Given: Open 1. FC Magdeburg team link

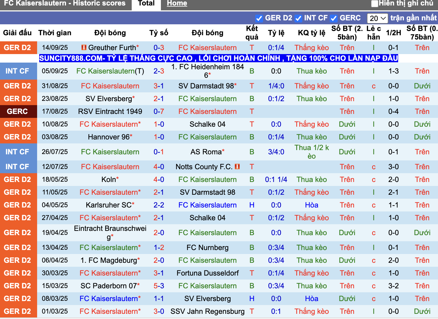Looking at the screenshot, I should (109, 260).
